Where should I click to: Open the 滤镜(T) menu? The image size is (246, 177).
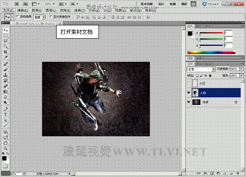click(79, 11)
